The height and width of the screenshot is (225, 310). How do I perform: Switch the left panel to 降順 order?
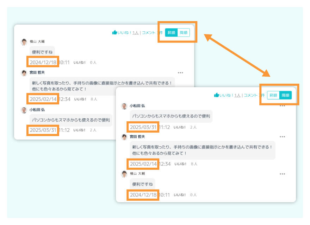pyautogui.click(x=184, y=33)
